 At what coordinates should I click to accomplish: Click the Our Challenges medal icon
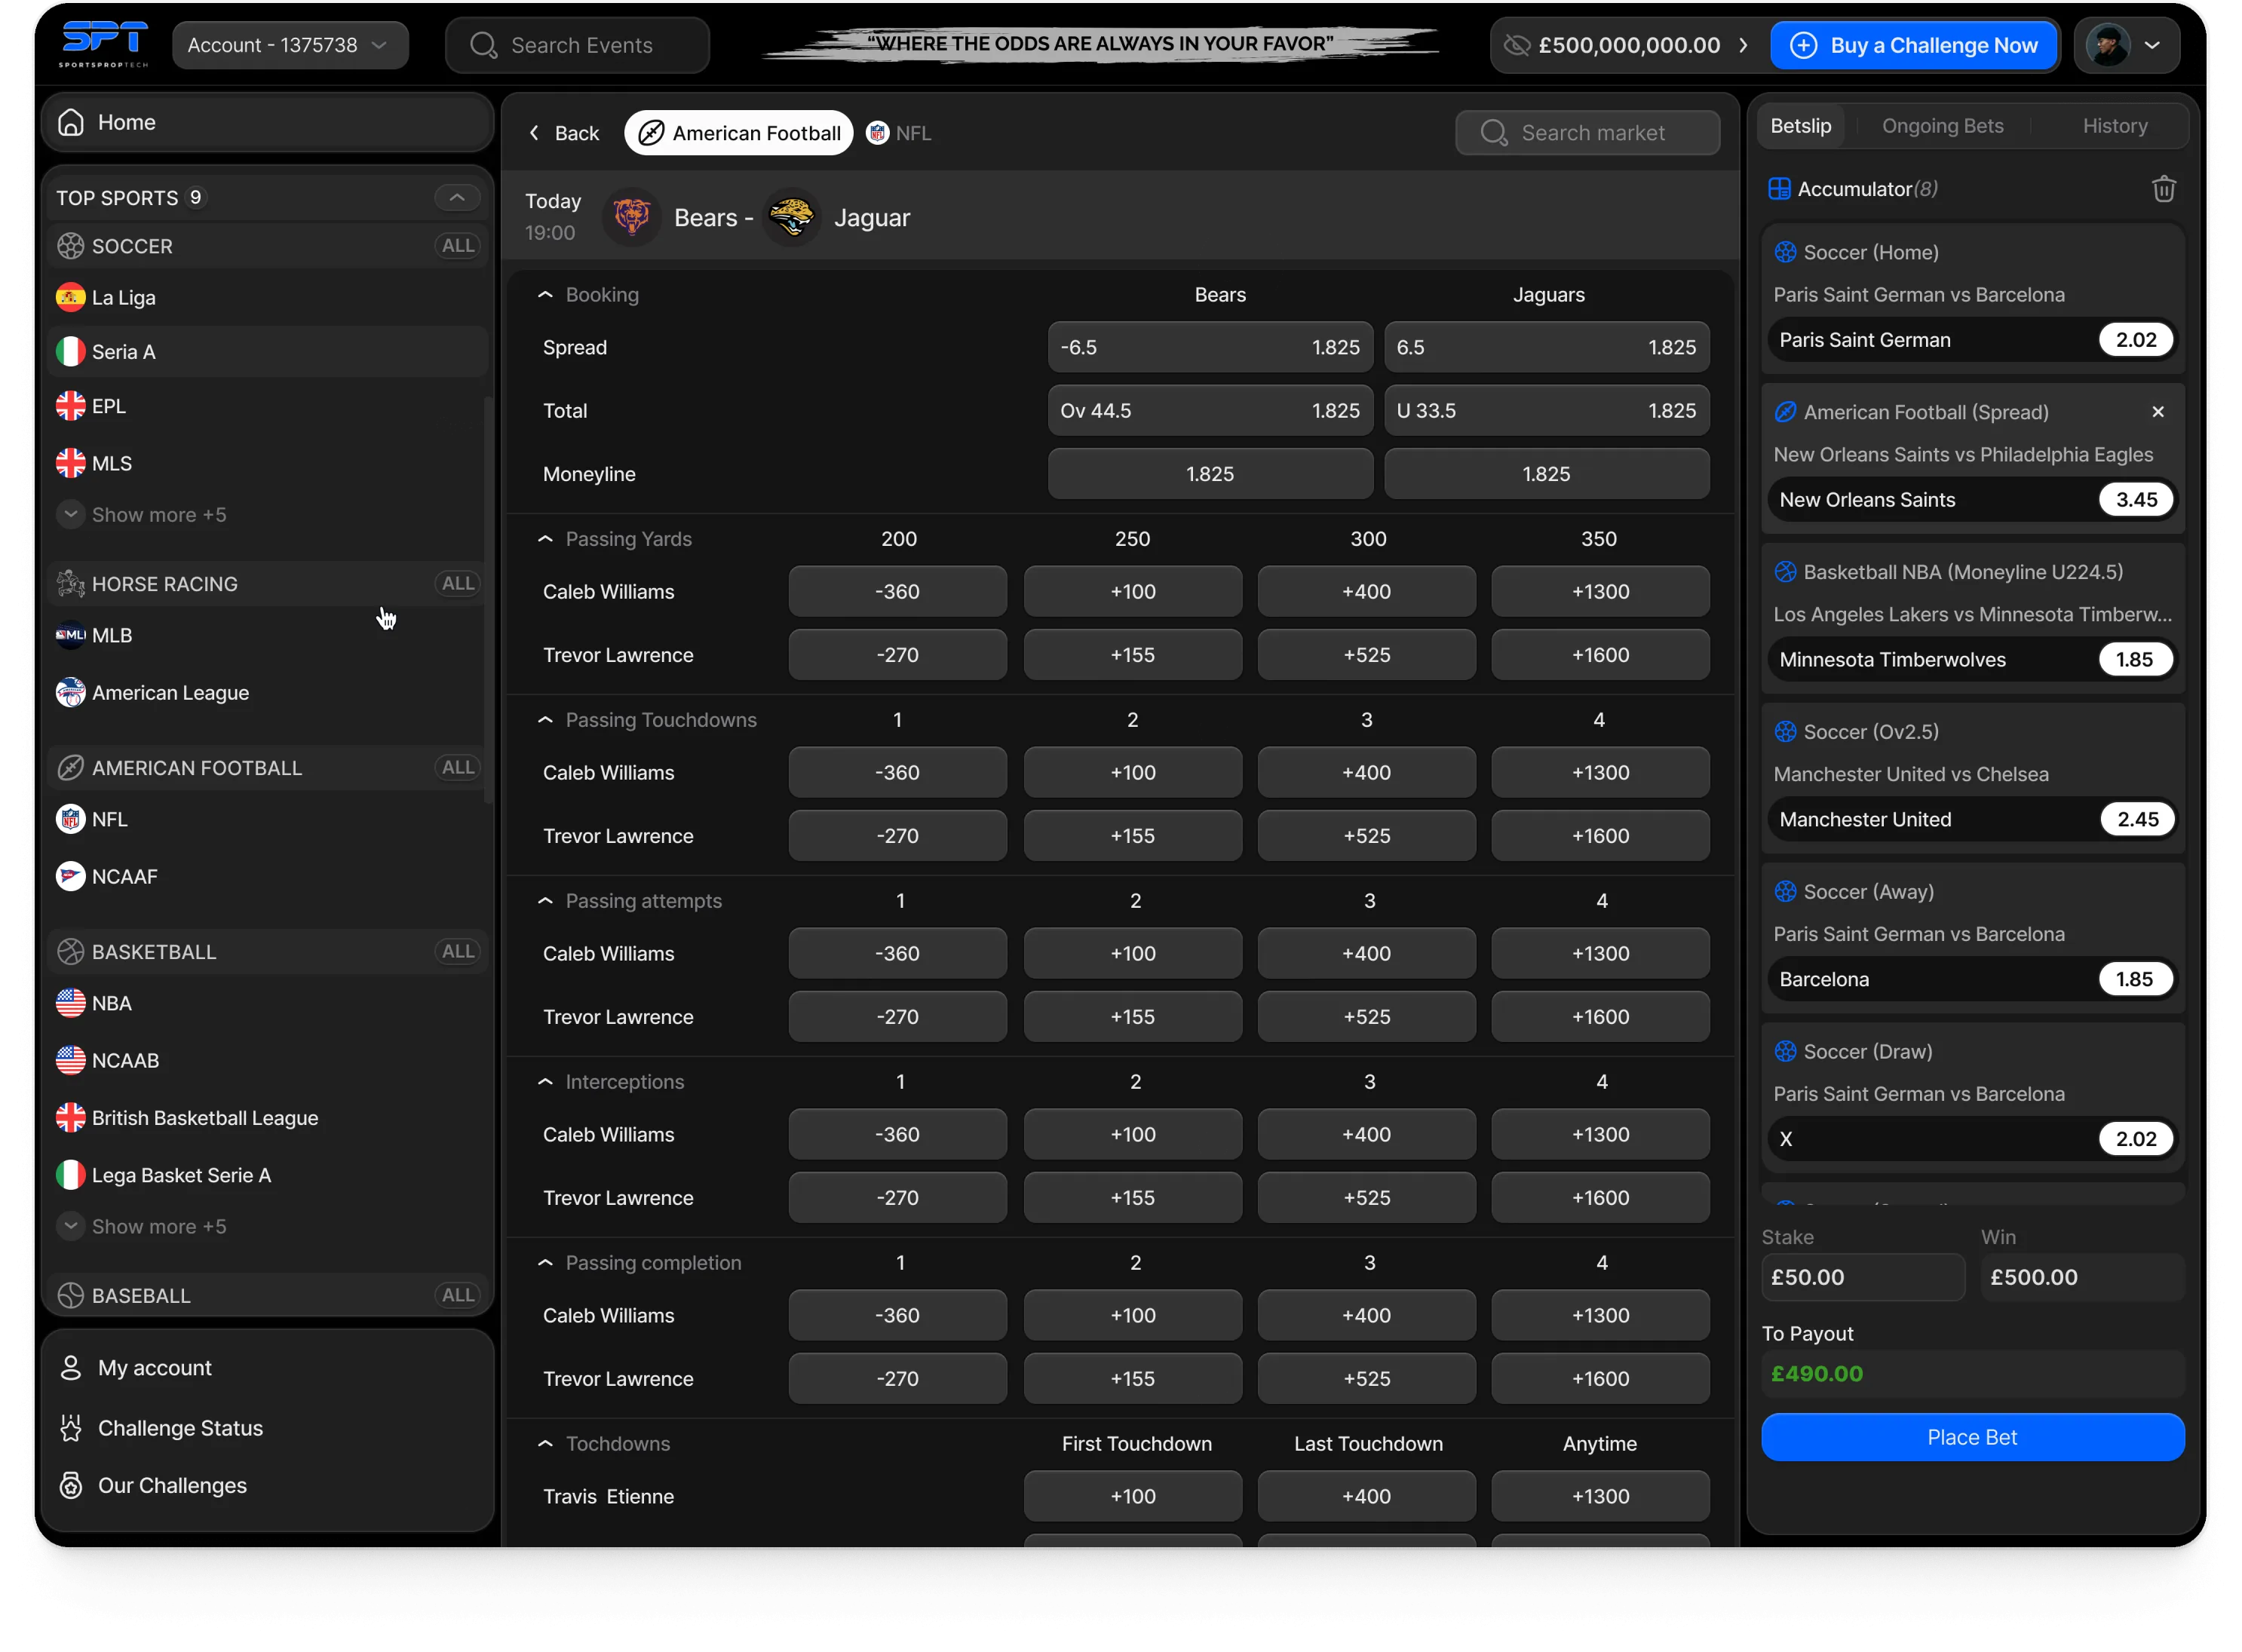point(70,1485)
